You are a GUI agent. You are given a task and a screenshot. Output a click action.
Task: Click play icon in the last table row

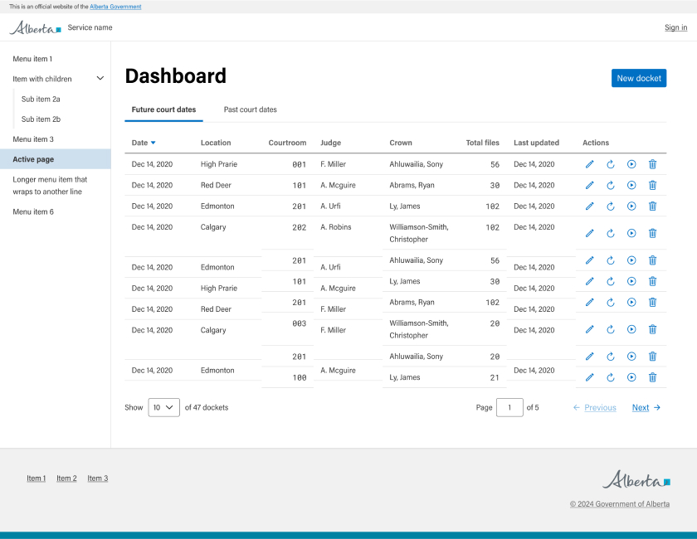[631, 377]
